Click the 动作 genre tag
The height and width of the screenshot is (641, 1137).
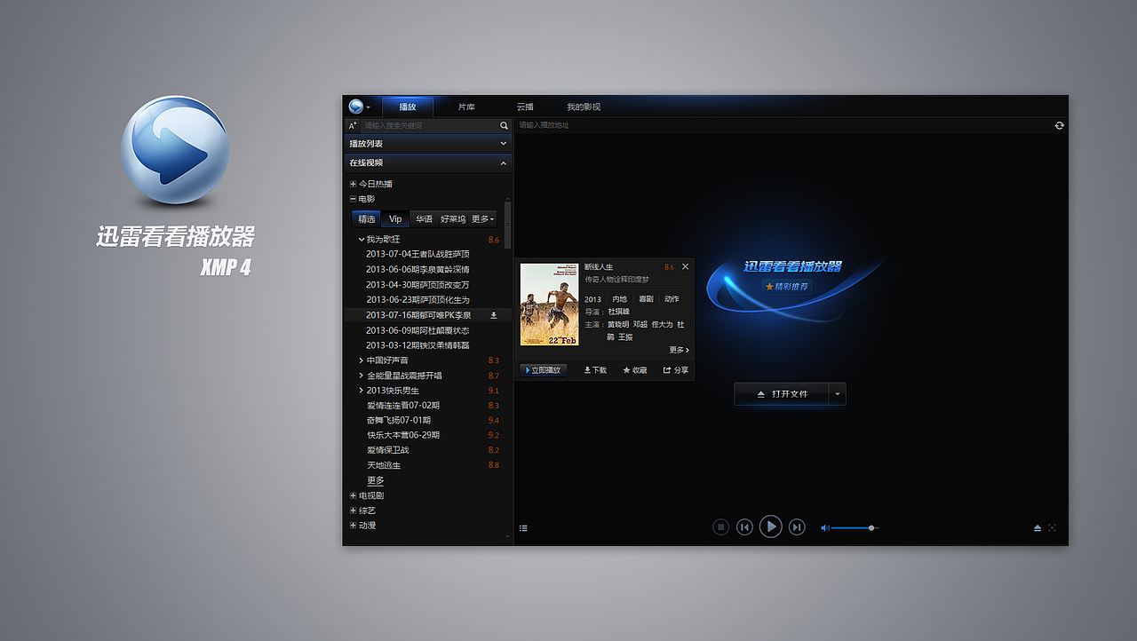(x=672, y=299)
